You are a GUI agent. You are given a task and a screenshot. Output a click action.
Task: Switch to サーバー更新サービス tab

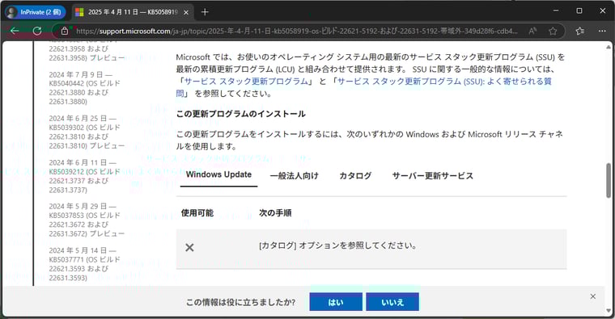433,176
